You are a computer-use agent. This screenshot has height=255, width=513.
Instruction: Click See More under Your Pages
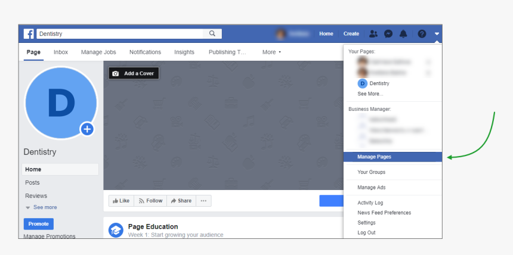click(370, 94)
